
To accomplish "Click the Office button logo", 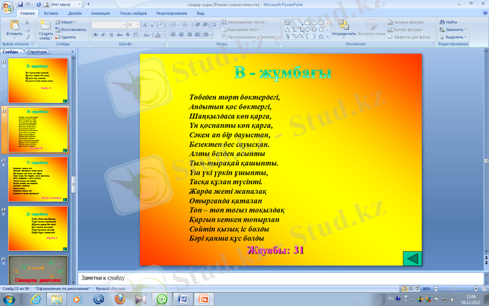I will pos(8,7).
